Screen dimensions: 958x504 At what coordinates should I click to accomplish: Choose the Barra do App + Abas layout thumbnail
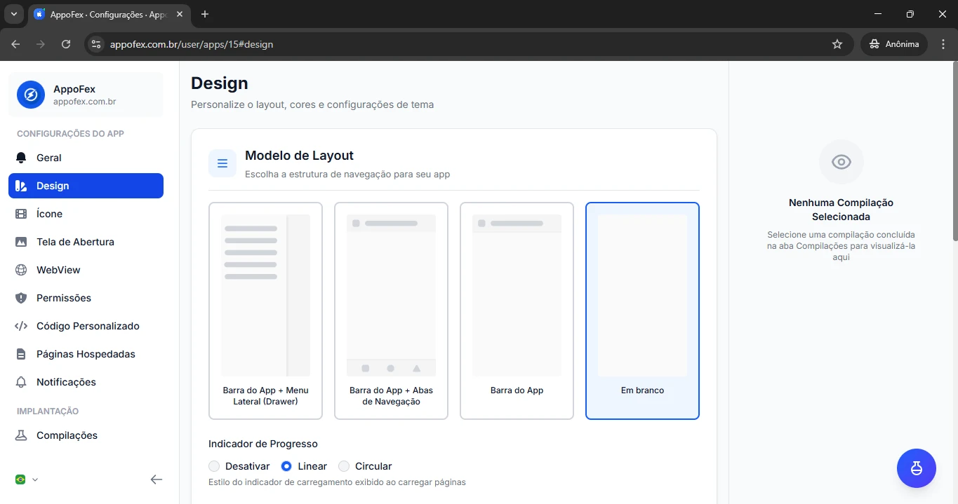coord(391,311)
